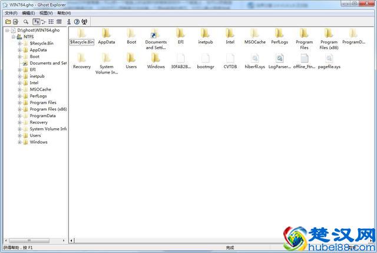Select Recovery in the folder tree
The height and width of the screenshot is (253, 377).
coord(38,122)
